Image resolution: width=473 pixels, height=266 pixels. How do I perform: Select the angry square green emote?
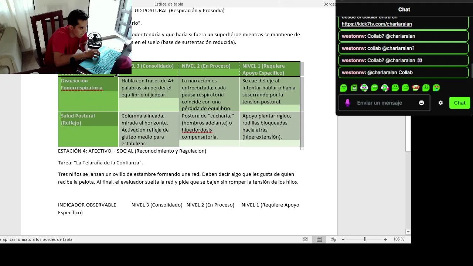[354, 88]
